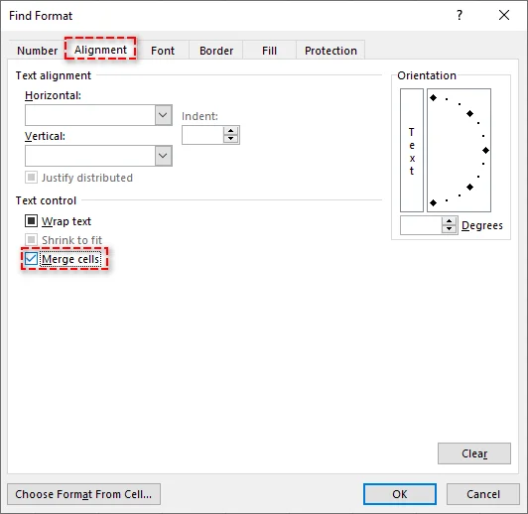This screenshot has width=528, height=514.
Task: Open the Font tab
Action: click(163, 51)
